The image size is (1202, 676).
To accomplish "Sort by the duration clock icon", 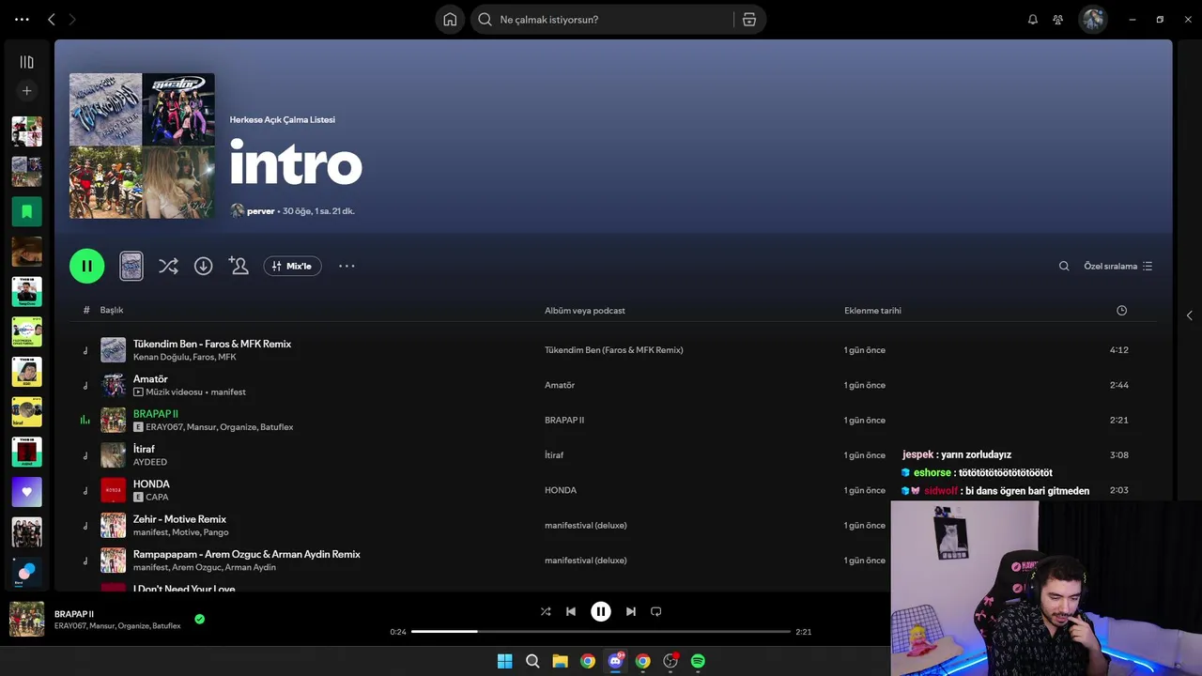I will click(1121, 311).
